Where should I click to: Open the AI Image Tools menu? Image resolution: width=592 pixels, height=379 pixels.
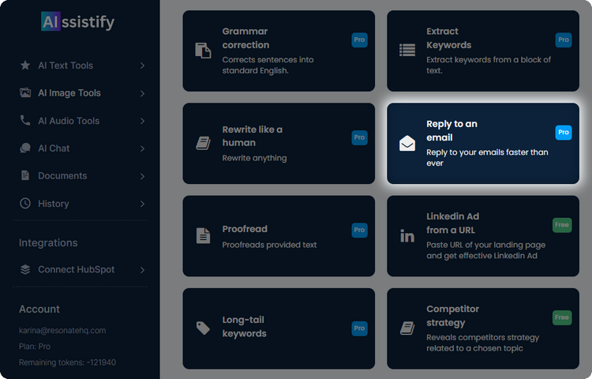[69, 93]
